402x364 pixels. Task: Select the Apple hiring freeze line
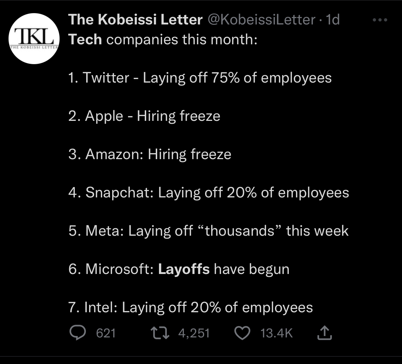tap(144, 116)
